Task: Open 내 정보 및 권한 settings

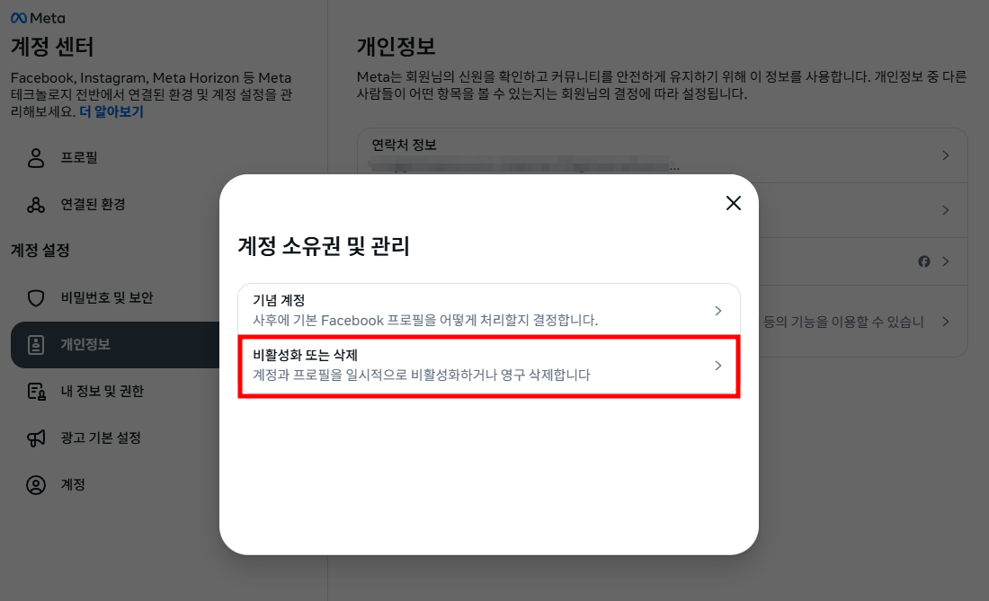Action: (115, 391)
